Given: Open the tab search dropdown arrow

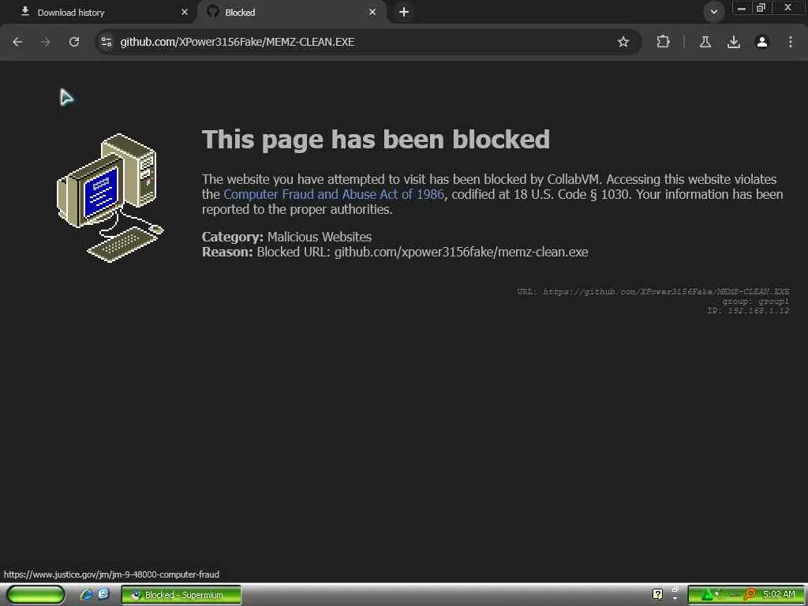Looking at the screenshot, I should [x=713, y=12].
